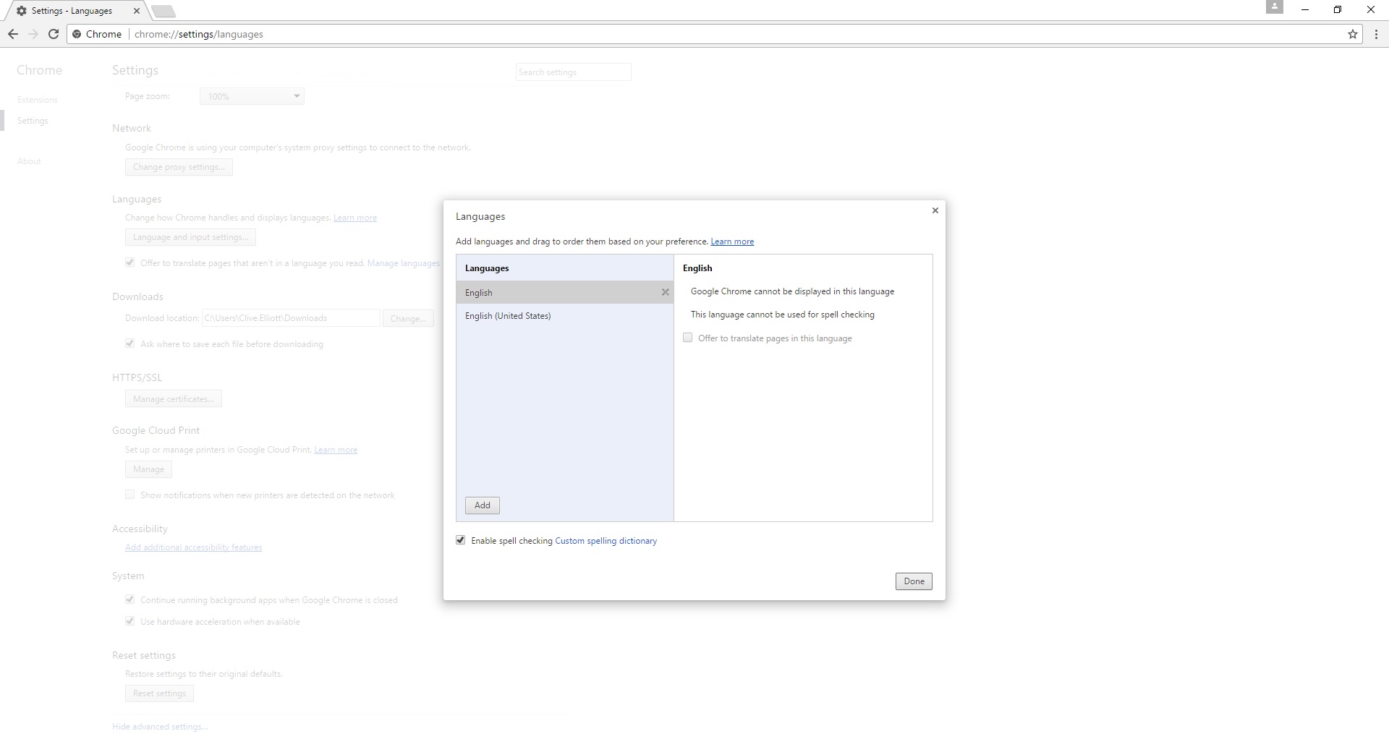This screenshot has height=752, width=1389.
Task: Open the Chrome three-dot menu
Action: click(x=1376, y=34)
